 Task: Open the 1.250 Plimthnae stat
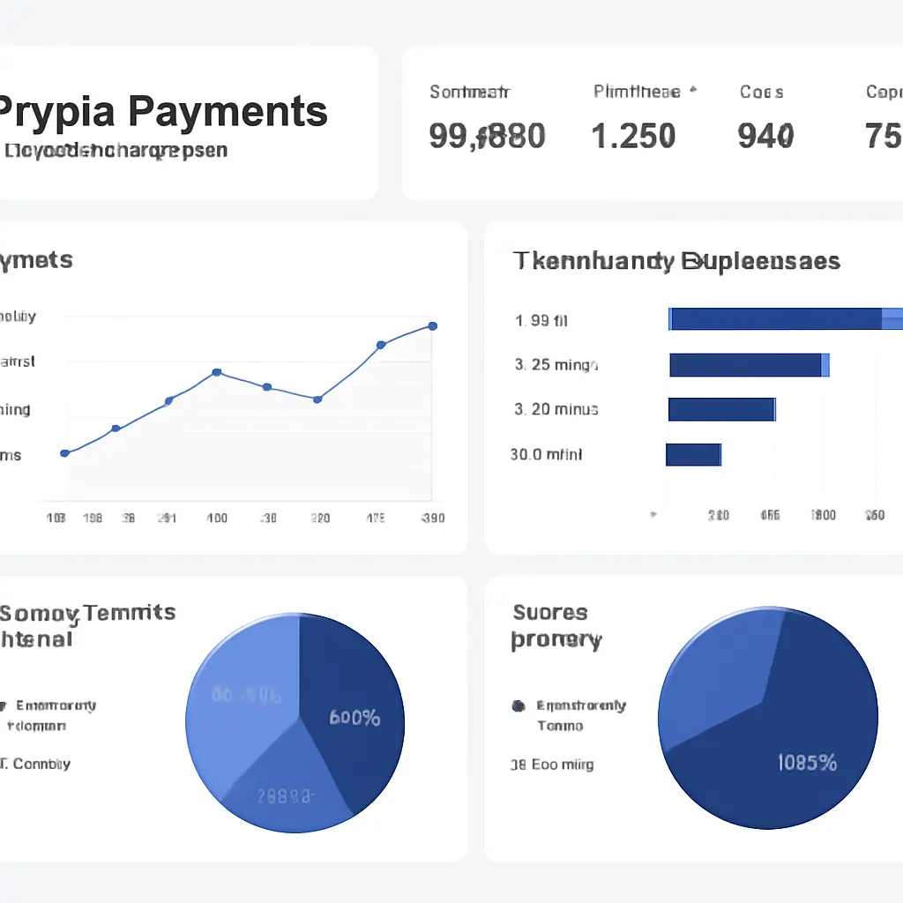[x=632, y=135]
